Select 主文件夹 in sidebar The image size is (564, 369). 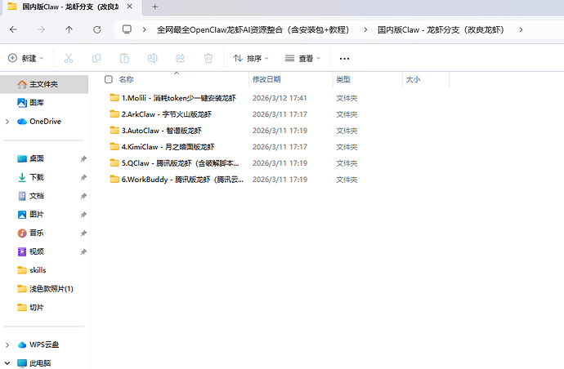click(x=44, y=84)
